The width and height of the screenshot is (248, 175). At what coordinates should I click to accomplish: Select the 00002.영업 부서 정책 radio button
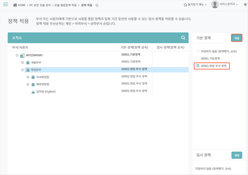click(197, 66)
